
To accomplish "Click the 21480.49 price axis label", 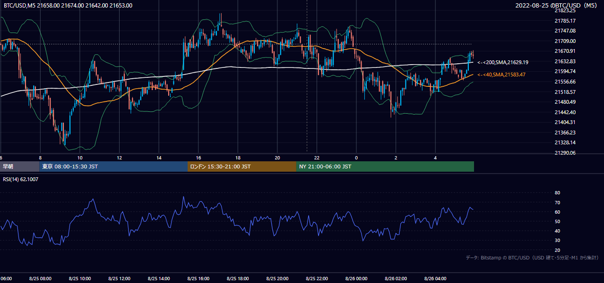I will [x=565, y=102].
